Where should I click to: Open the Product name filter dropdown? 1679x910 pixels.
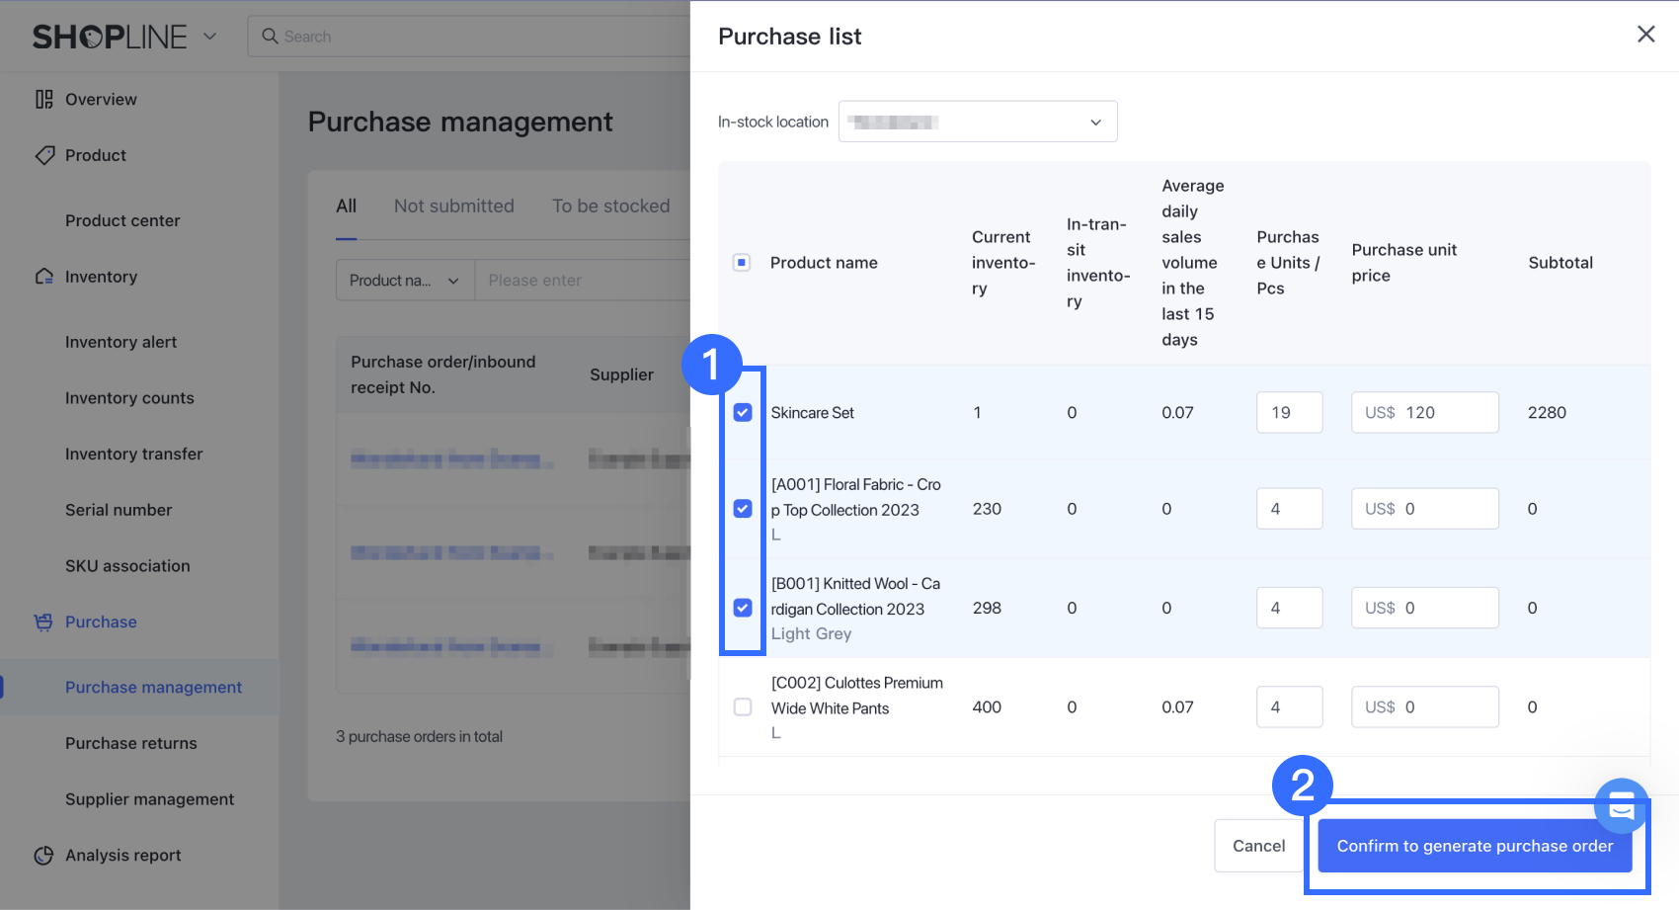point(405,281)
